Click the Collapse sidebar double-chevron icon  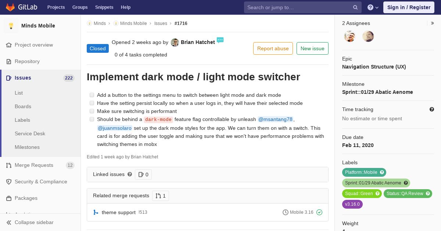(9, 223)
